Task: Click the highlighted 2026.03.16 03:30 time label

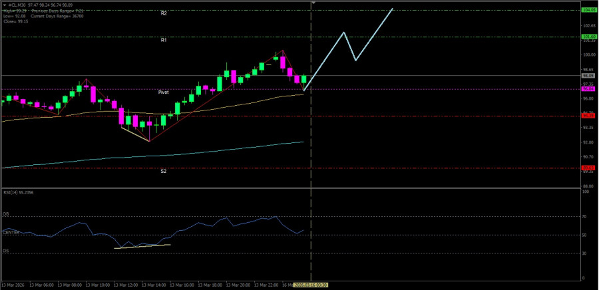Action: 312,285
